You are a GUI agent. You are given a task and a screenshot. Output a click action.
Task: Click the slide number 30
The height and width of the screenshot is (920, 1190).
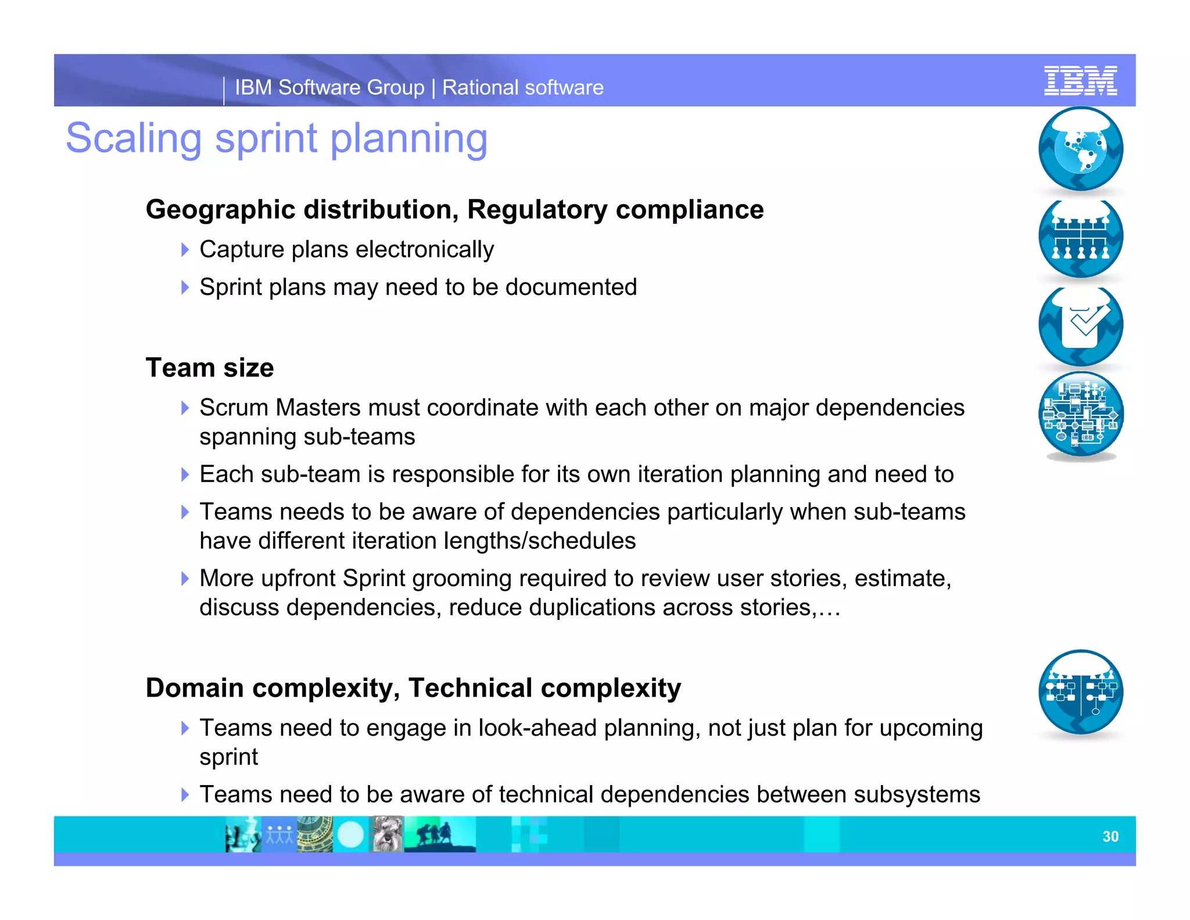(x=1110, y=836)
